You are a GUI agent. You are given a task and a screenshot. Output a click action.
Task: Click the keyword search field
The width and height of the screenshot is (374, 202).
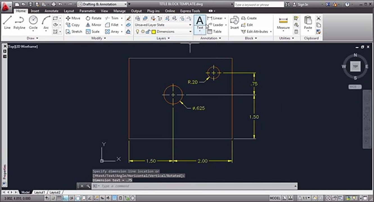pos(259,4)
